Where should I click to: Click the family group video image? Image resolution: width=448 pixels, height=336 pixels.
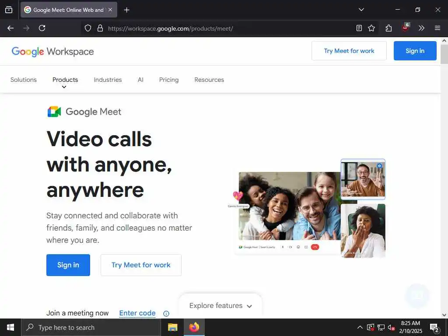[290, 206]
